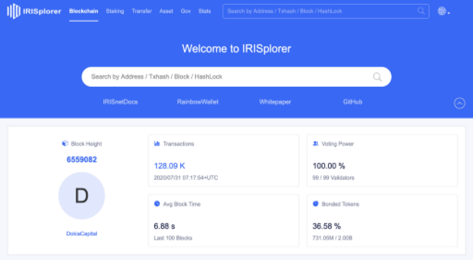Click the 6.88 s block time value
The image size is (473, 260).
pyautogui.click(x=165, y=226)
